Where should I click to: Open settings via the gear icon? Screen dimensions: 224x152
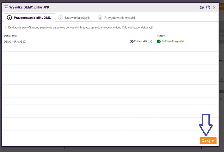click(x=202, y=7)
